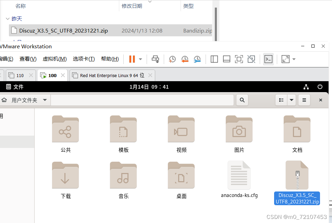This screenshot has width=332, height=223.
Task: Take a snapshot of the virtual machine
Action: [172, 59]
